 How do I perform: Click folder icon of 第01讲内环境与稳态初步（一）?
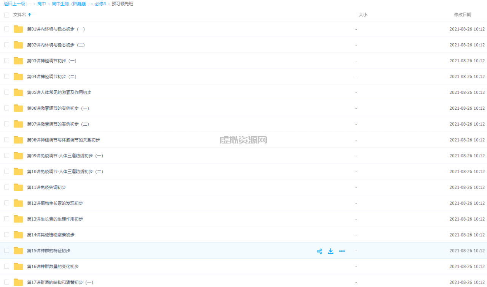(x=18, y=29)
